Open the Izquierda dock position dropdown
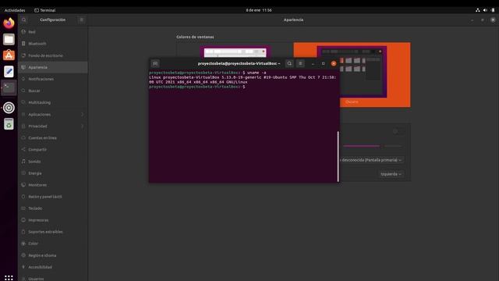 coord(391,174)
